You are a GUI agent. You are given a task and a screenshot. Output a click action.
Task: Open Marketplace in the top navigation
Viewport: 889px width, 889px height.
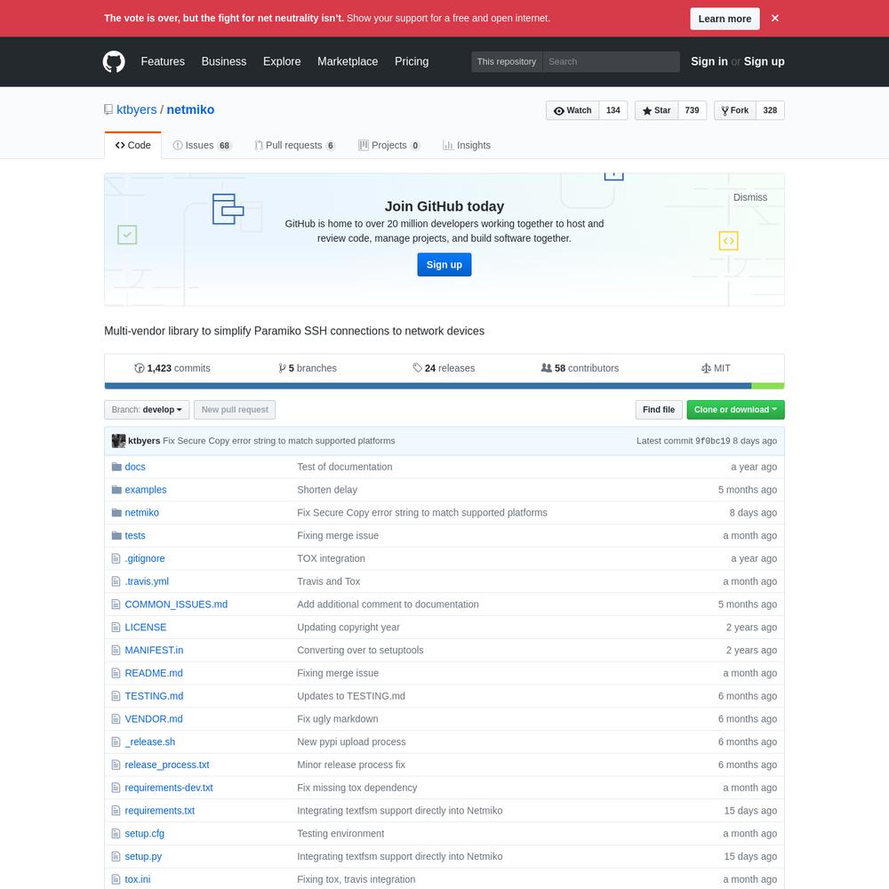348,61
